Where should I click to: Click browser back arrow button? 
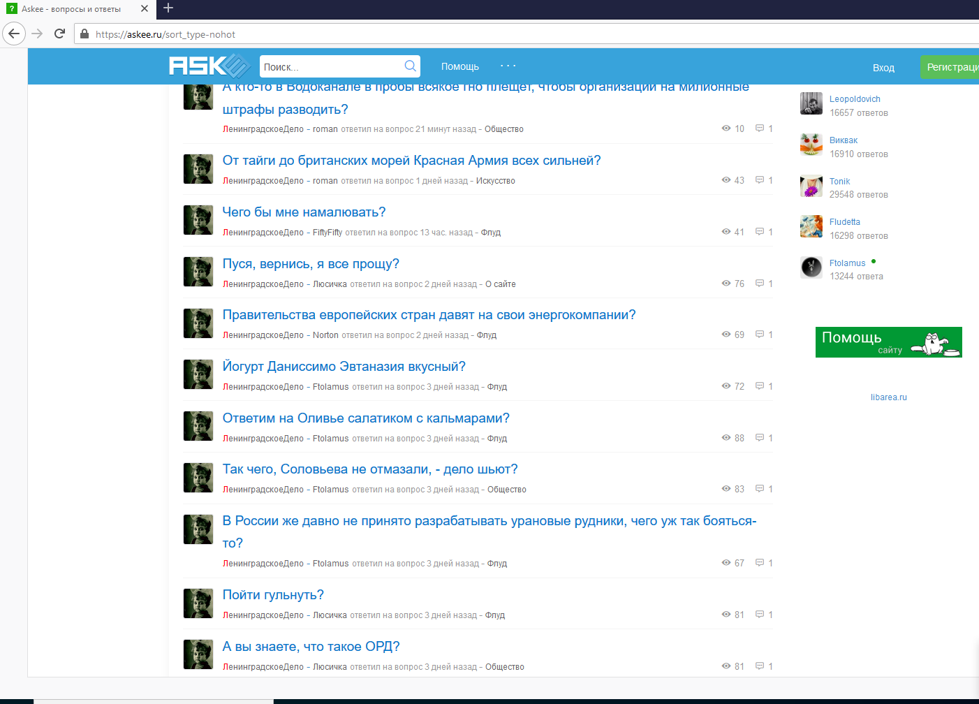(x=14, y=34)
